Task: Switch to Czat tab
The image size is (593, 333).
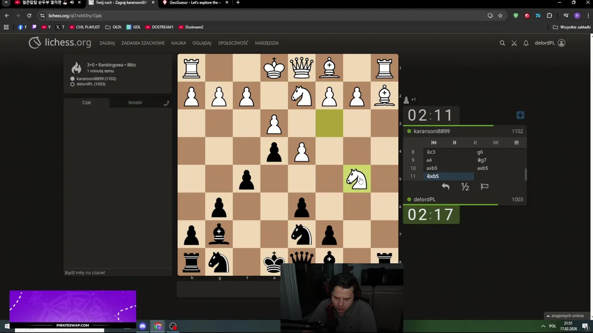Action: tap(87, 102)
